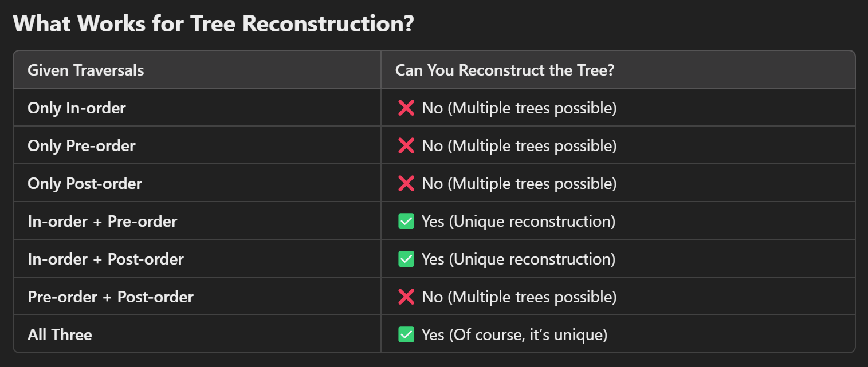Screen dimensions: 868x367
Task: Click the red cross icon for Only In-order
Action: pyautogui.click(x=406, y=108)
